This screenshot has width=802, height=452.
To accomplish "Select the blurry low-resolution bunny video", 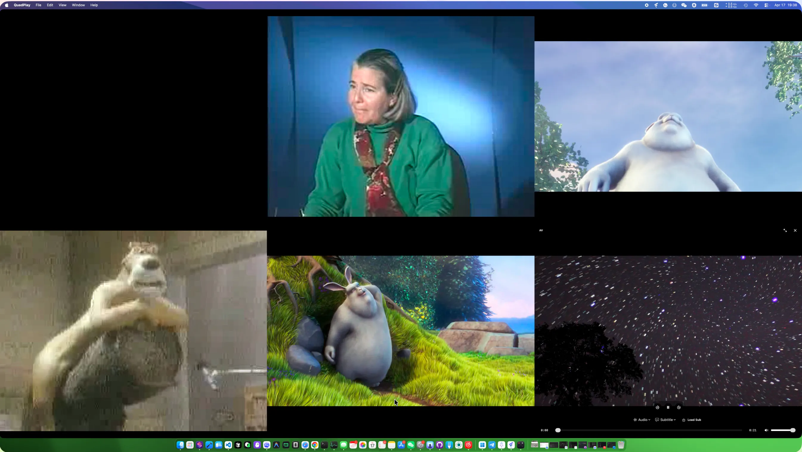I will coord(133,331).
